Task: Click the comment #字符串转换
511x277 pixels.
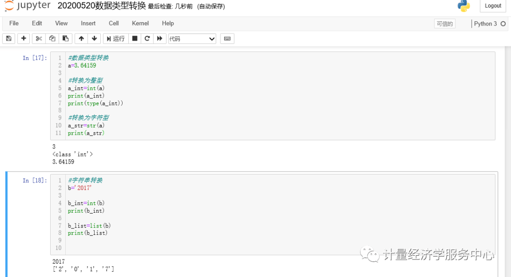Action: 85,180
